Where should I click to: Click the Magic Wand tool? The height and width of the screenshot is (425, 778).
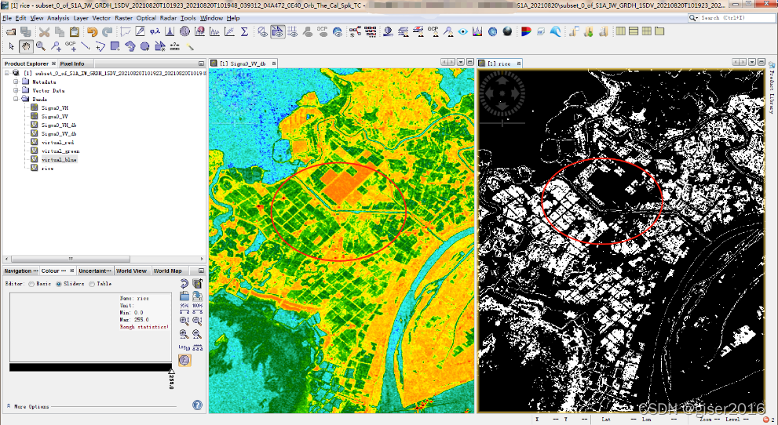point(189,46)
